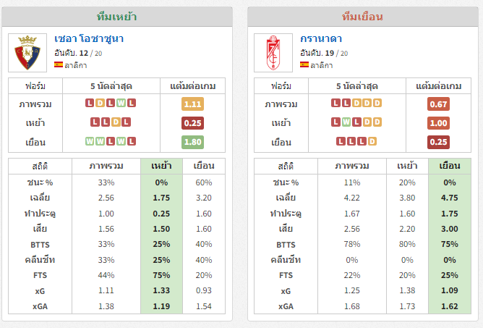This screenshot has width=483, height=328.
Task: Select the เยือน column tab in Granada stats
Action: [450, 166]
